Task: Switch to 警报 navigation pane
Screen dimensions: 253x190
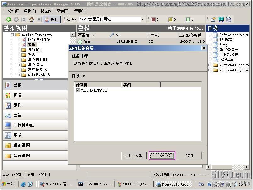Action: pyautogui.click(x=35, y=85)
